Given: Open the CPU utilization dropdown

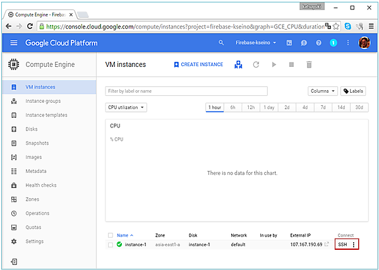Looking at the screenshot, I should point(126,107).
